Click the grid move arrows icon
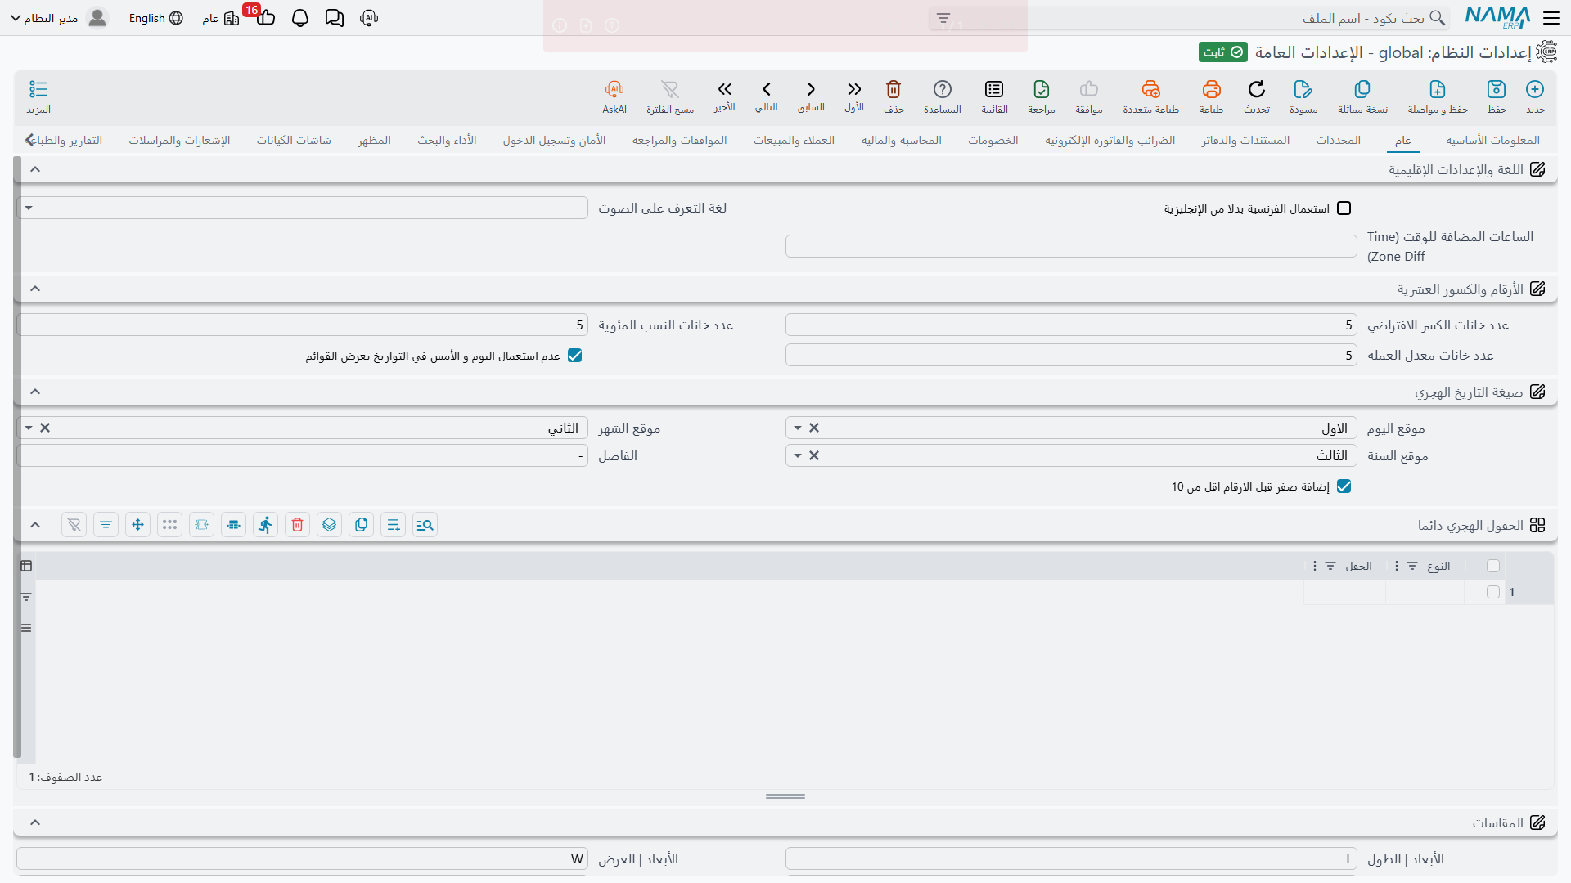This screenshot has width=1571, height=883. (138, 525)
